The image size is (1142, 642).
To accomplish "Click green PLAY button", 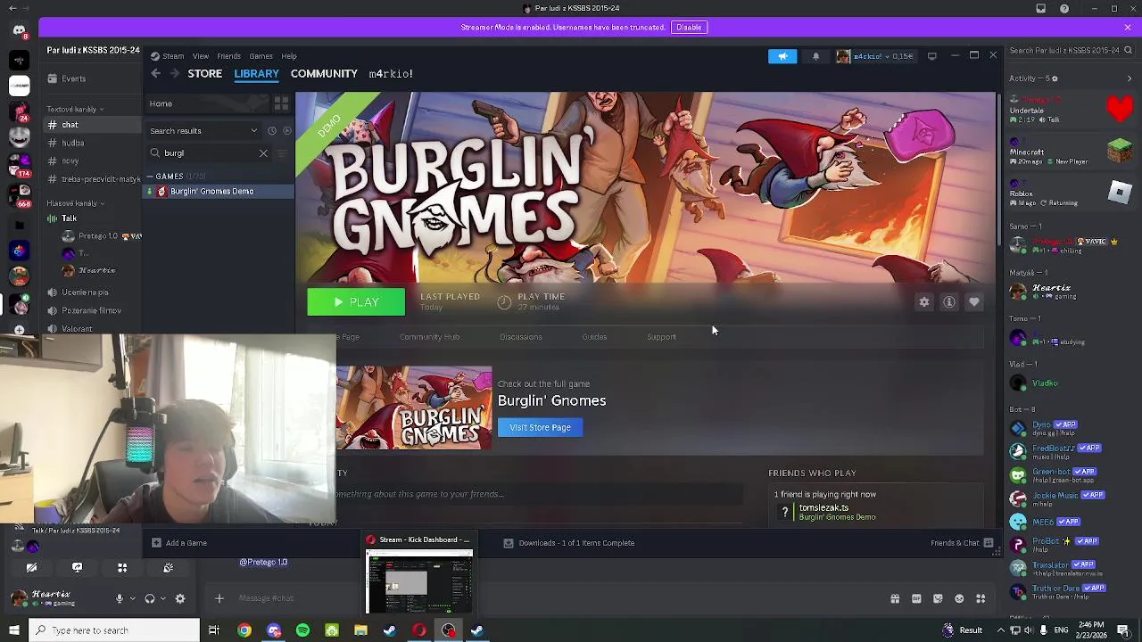I will [356, 302].
